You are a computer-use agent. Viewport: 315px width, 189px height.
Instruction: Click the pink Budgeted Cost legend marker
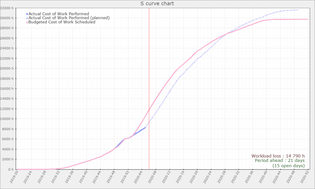pos(27,22)
